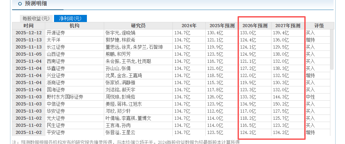Click 2025 forecast value 112.6亿
The width and height of the screenshot is (345, 144).
click(x=215, y=111)
